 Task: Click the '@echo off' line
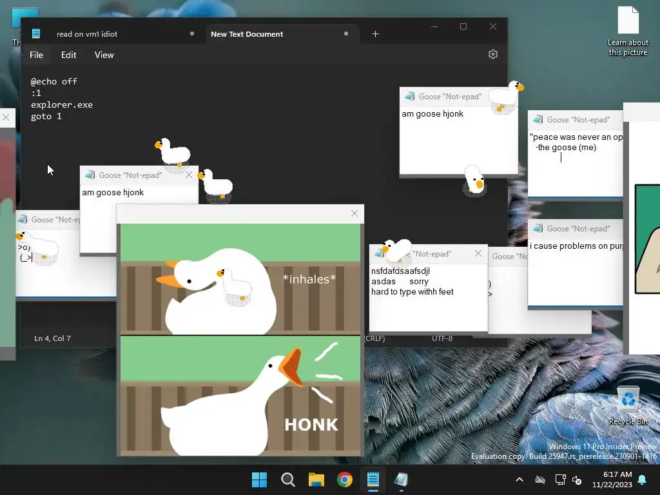coord(54,82)
